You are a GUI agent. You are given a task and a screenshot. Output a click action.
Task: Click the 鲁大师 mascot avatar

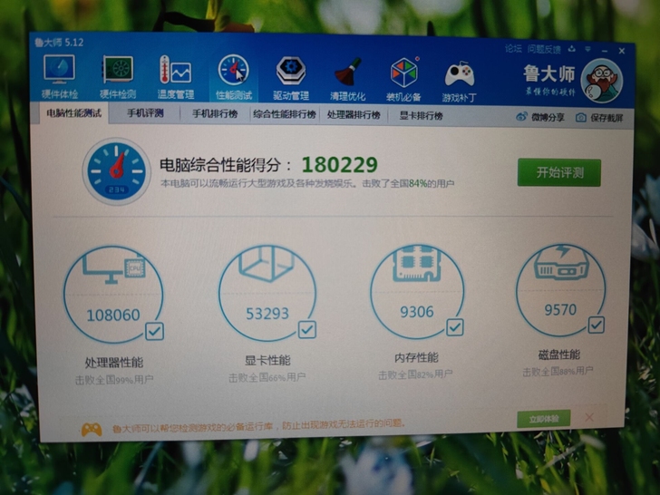[601, 82]
